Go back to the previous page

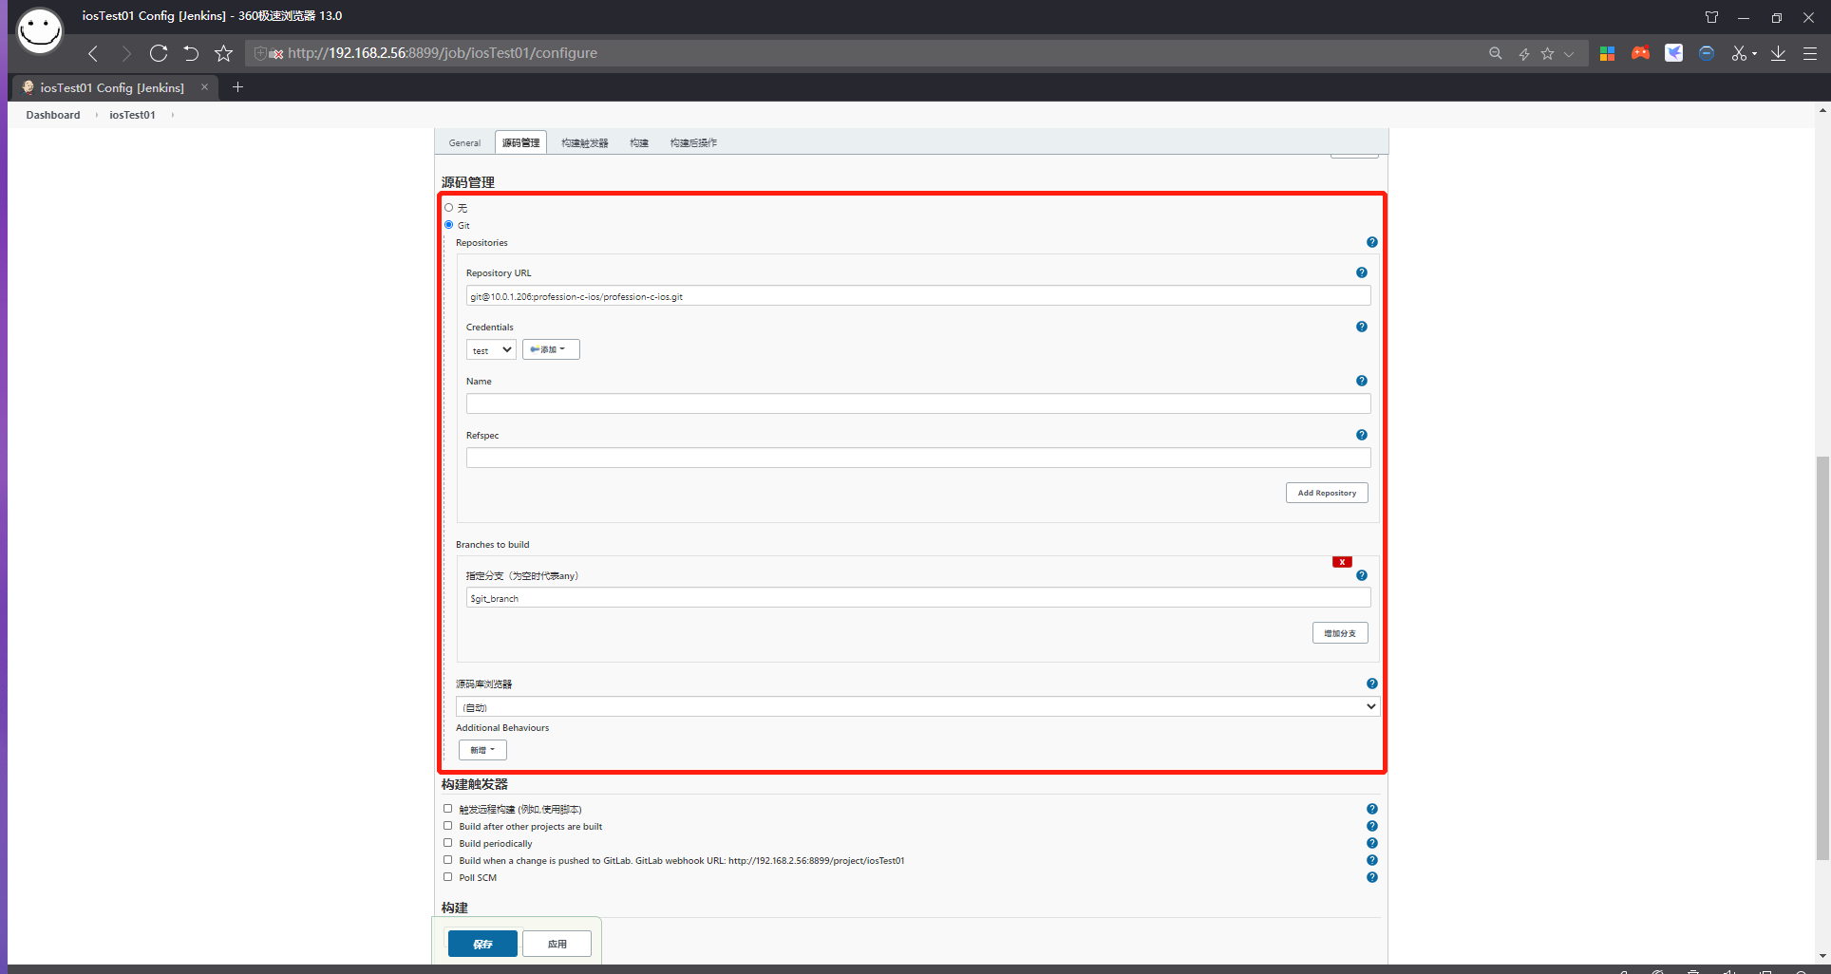93,53
